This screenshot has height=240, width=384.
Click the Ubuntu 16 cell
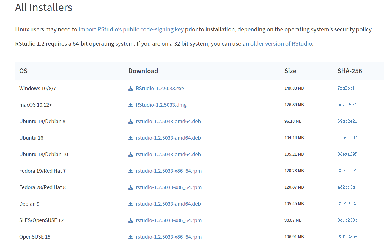(x=31, y=138)
